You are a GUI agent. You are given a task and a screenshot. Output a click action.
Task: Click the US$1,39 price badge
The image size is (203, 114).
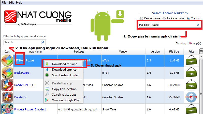click(191, 97)
